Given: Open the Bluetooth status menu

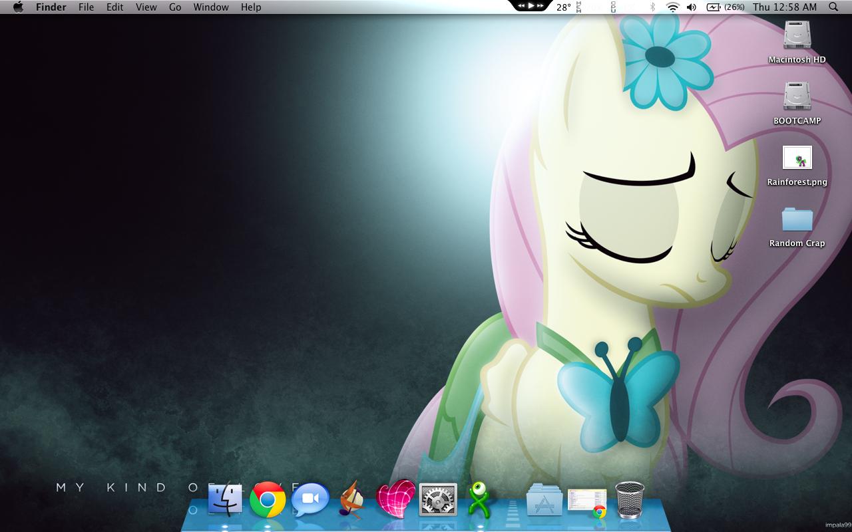Looking at the screenshot, I should [x=652, y=7].
